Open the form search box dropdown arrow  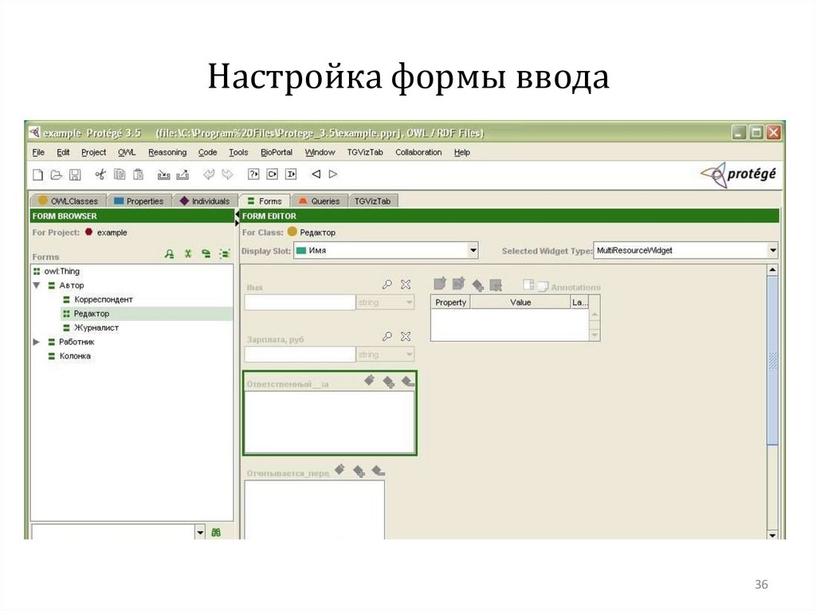[200, 532]
